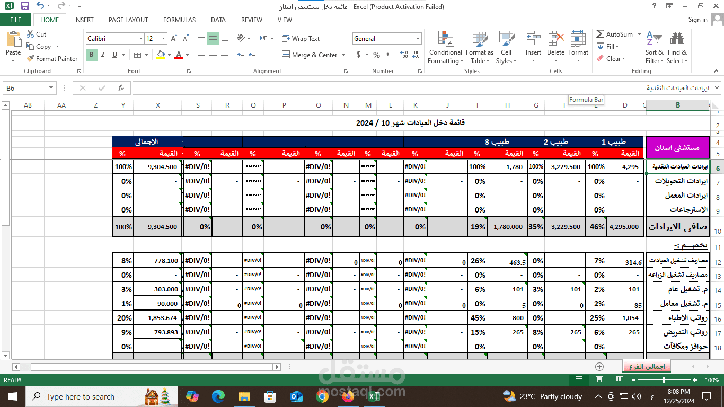Screen dimensions: 724x407
Task: Click the Sign in link
Action: click(x=697, y=20)
